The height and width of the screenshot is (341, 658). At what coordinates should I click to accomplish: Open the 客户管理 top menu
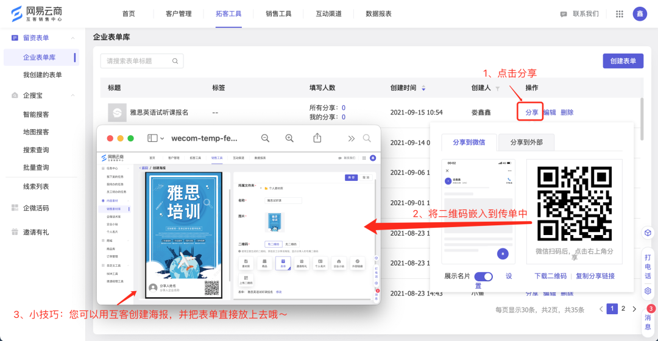tap(179, 14)
